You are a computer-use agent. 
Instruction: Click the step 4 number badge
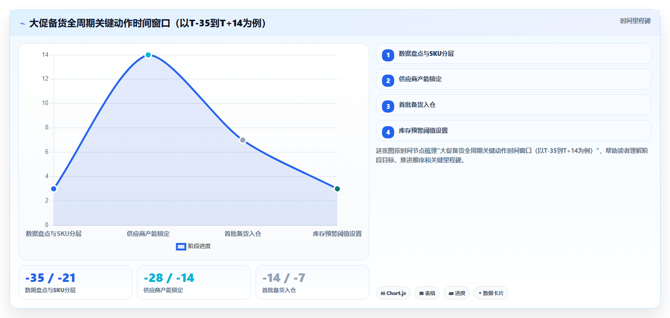click(388, 132)
